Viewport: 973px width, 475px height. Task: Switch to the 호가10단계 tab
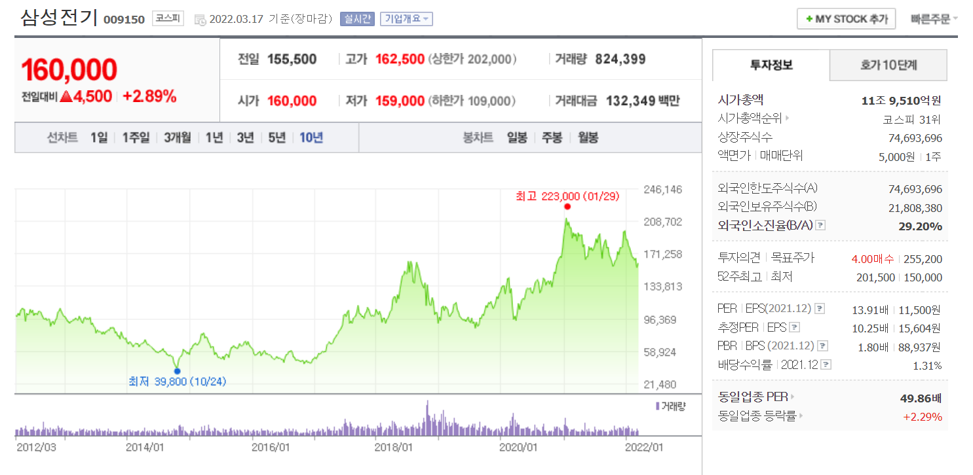[x=888, y=65]
